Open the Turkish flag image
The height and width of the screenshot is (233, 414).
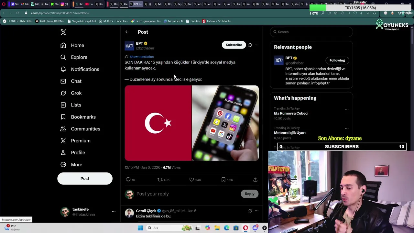point(158,123)
